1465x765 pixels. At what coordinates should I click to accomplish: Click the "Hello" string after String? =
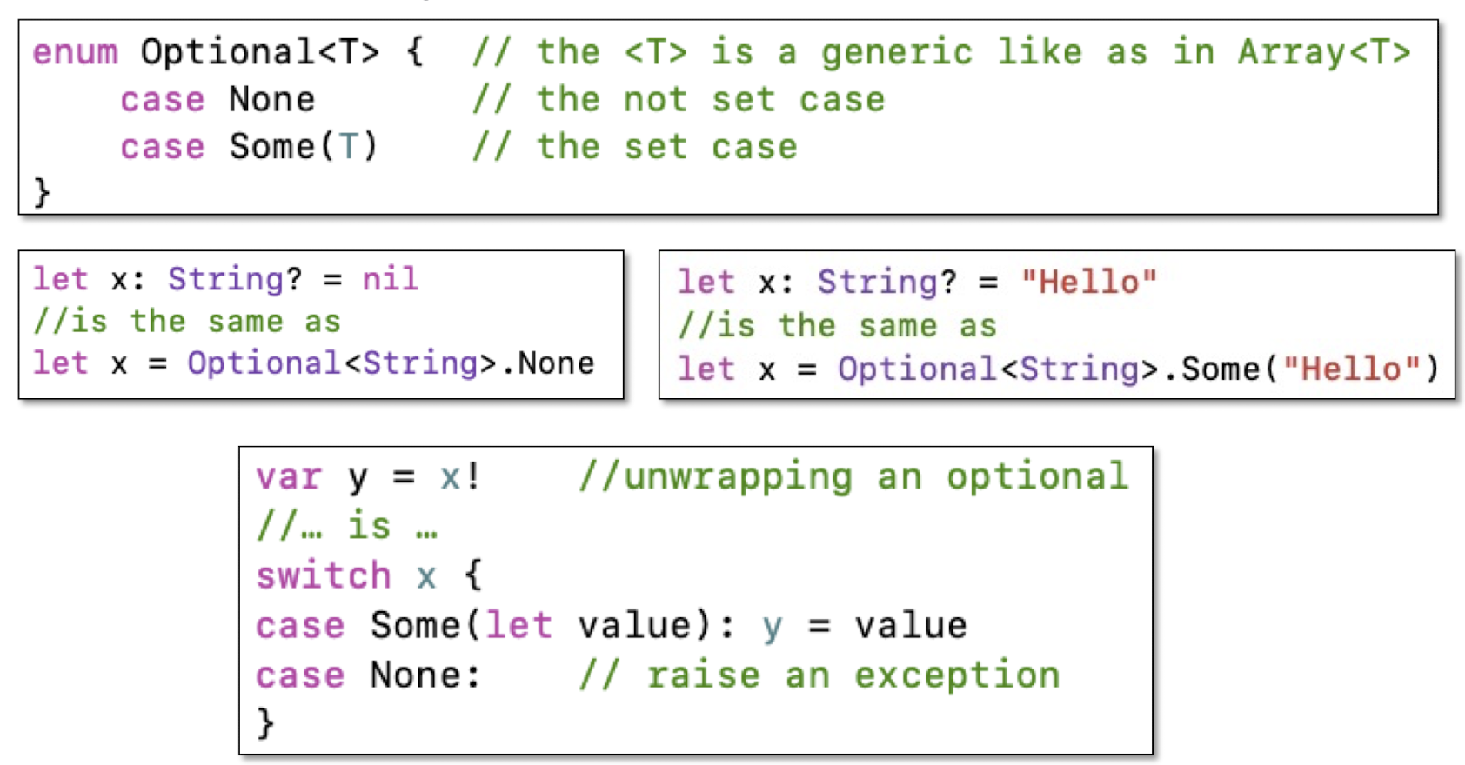coord(1089,282)
